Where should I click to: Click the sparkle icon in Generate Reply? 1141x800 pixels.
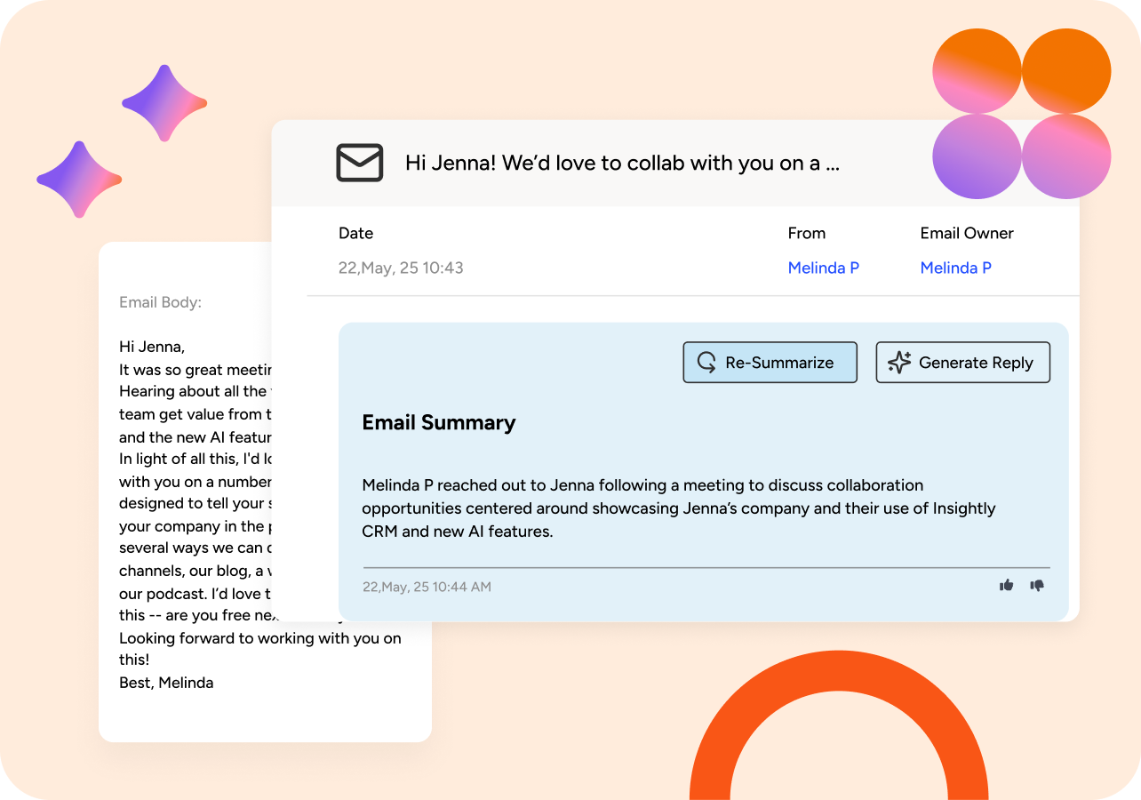point(899,363)
